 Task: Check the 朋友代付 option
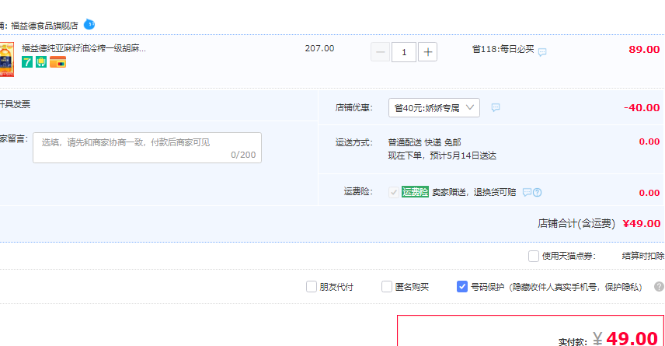pos(312,287)
